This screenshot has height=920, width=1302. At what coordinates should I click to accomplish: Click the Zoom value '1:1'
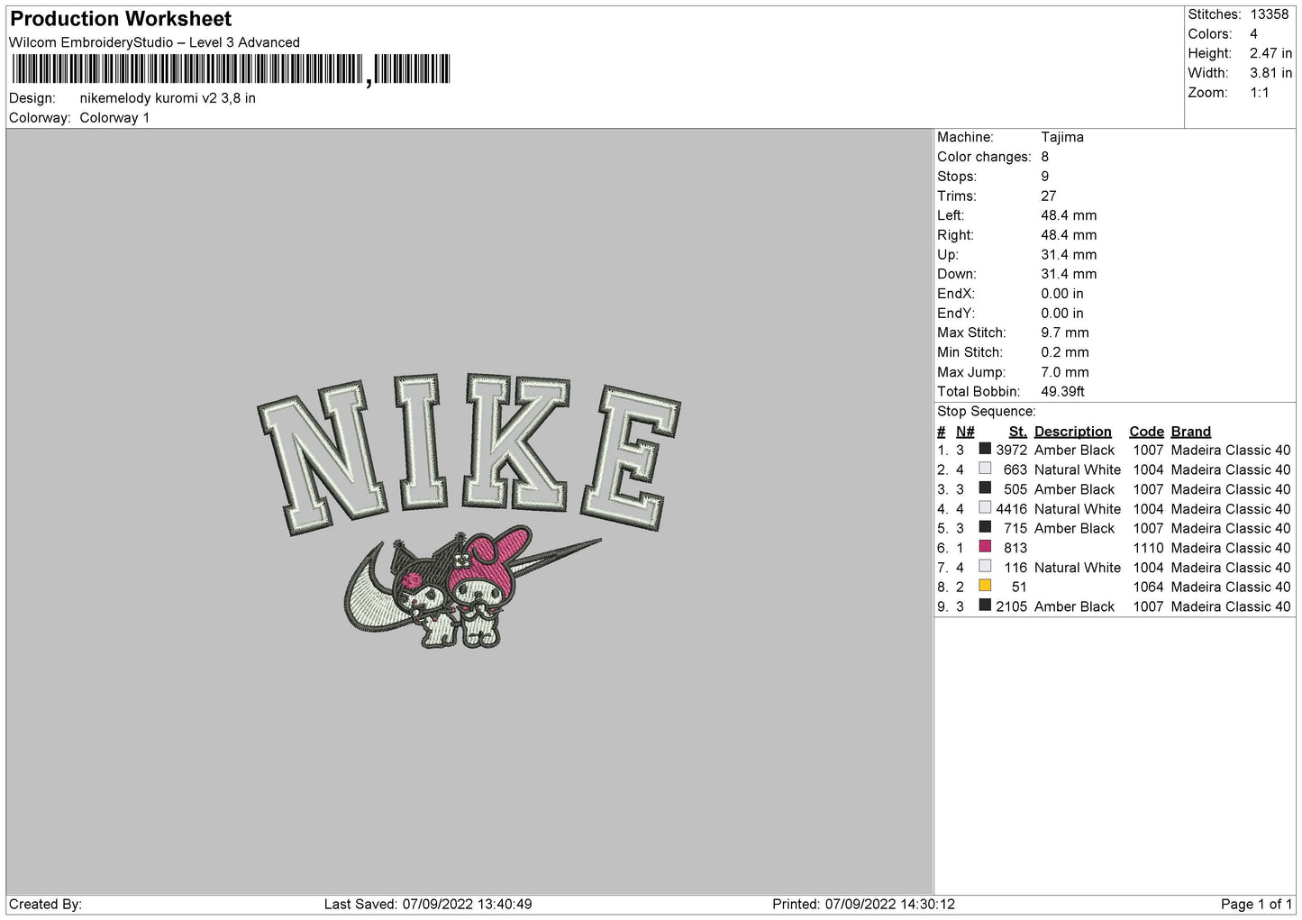(1259, 93)
